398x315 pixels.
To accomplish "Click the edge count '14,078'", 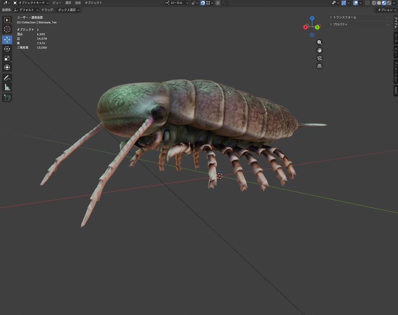I will pyautogui.click(x=42, y=39).
